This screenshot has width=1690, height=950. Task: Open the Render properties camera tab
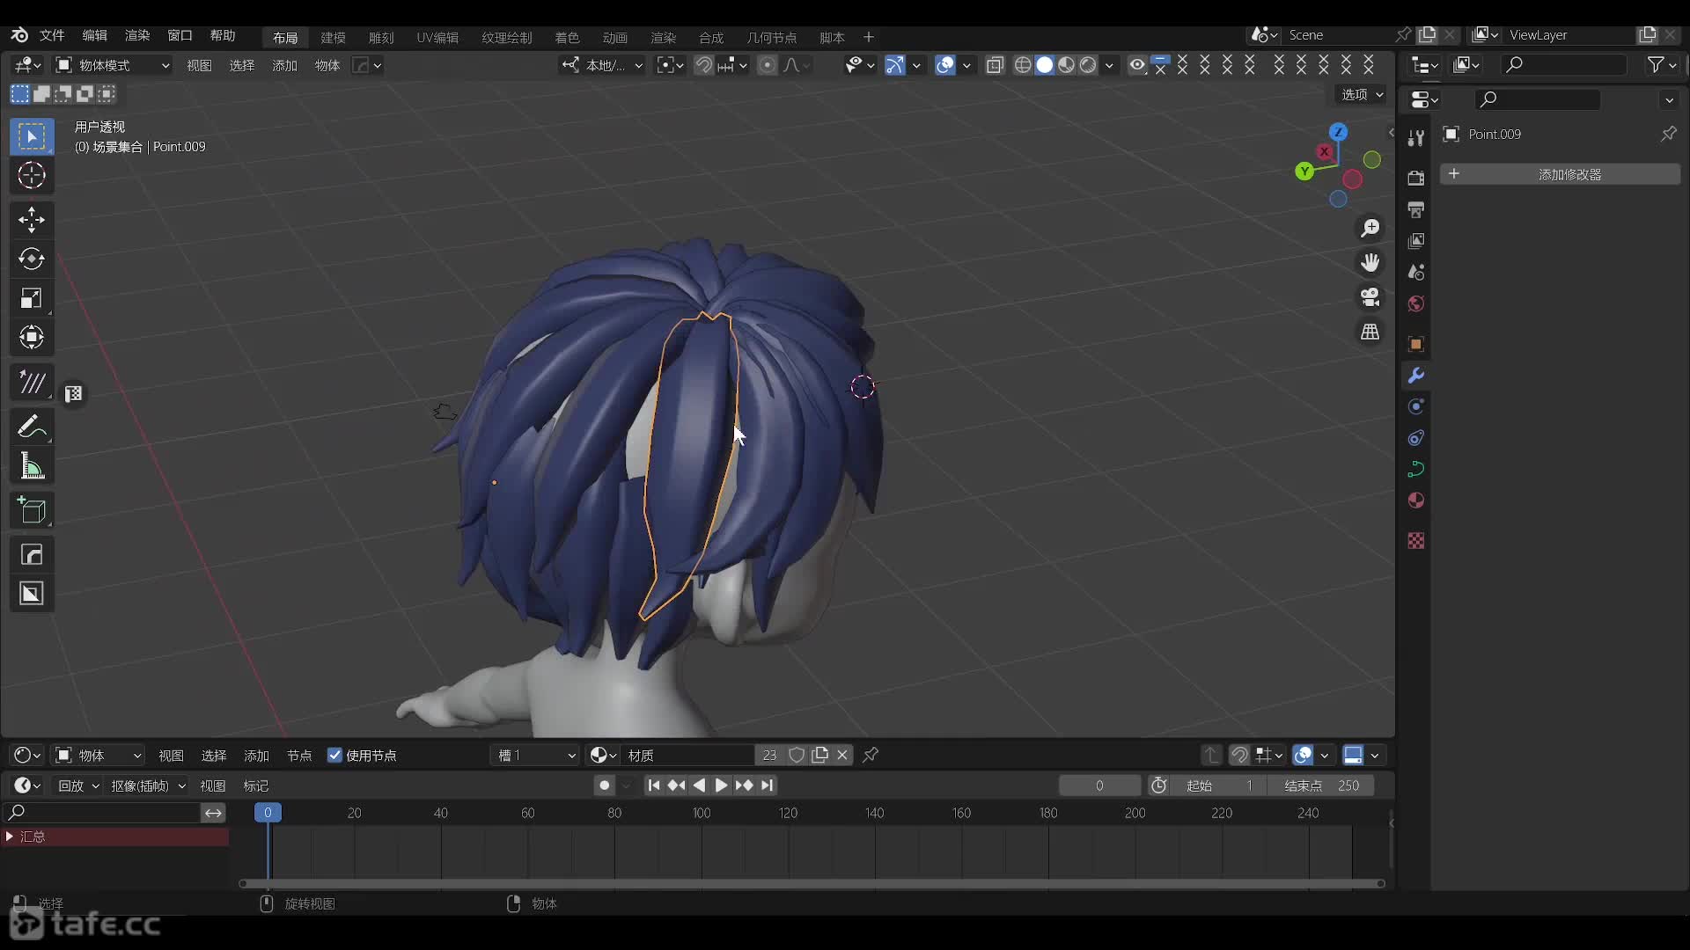(1415, 179)
